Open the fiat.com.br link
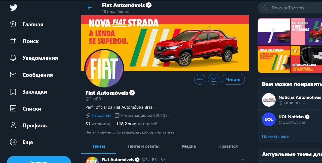Image resolution: width=322 pixels, height=163 pixels. click(102, 116)
